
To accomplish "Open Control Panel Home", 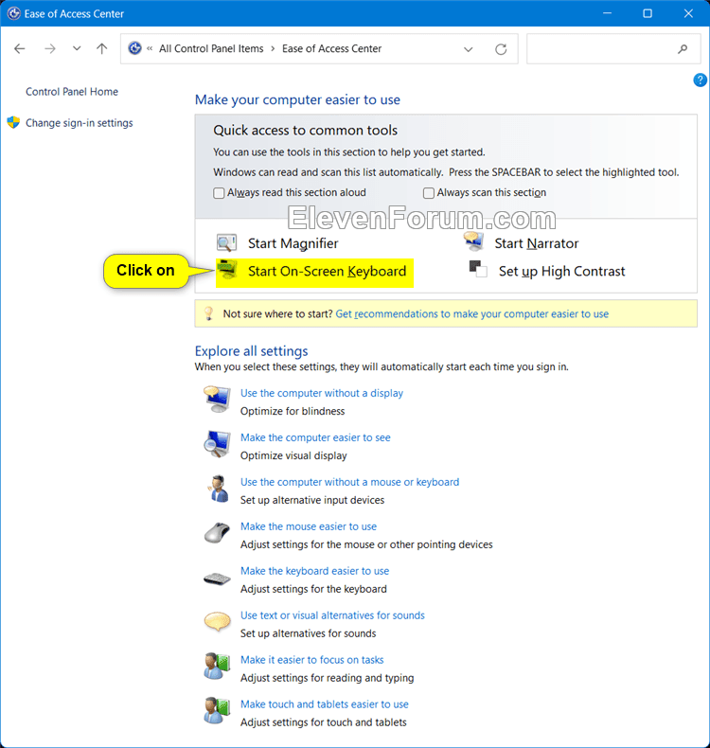I will click(x=72, y=92).
